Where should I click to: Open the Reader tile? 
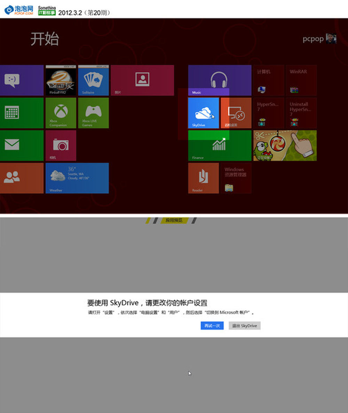pos(204,178)
